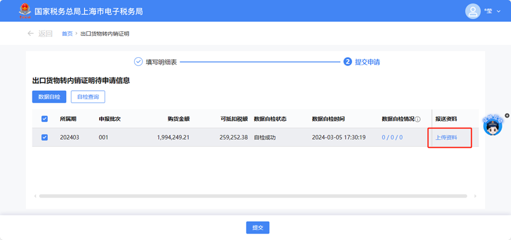This screenshot has width=511, height=240.
Task: Click the 数据自检 button
Action: point(49,97)
